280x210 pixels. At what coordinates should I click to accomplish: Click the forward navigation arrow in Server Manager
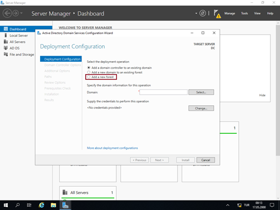click(x=16, y=13)
